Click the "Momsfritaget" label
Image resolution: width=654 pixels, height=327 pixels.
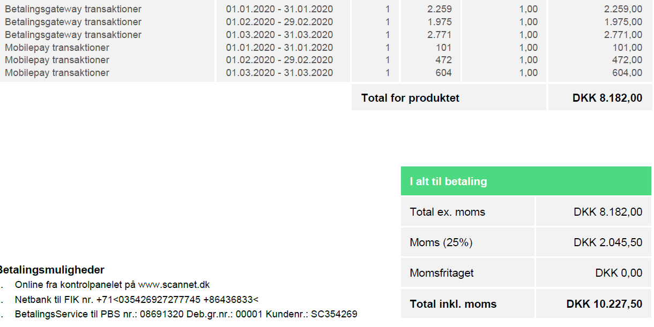[x=442, y=273]
